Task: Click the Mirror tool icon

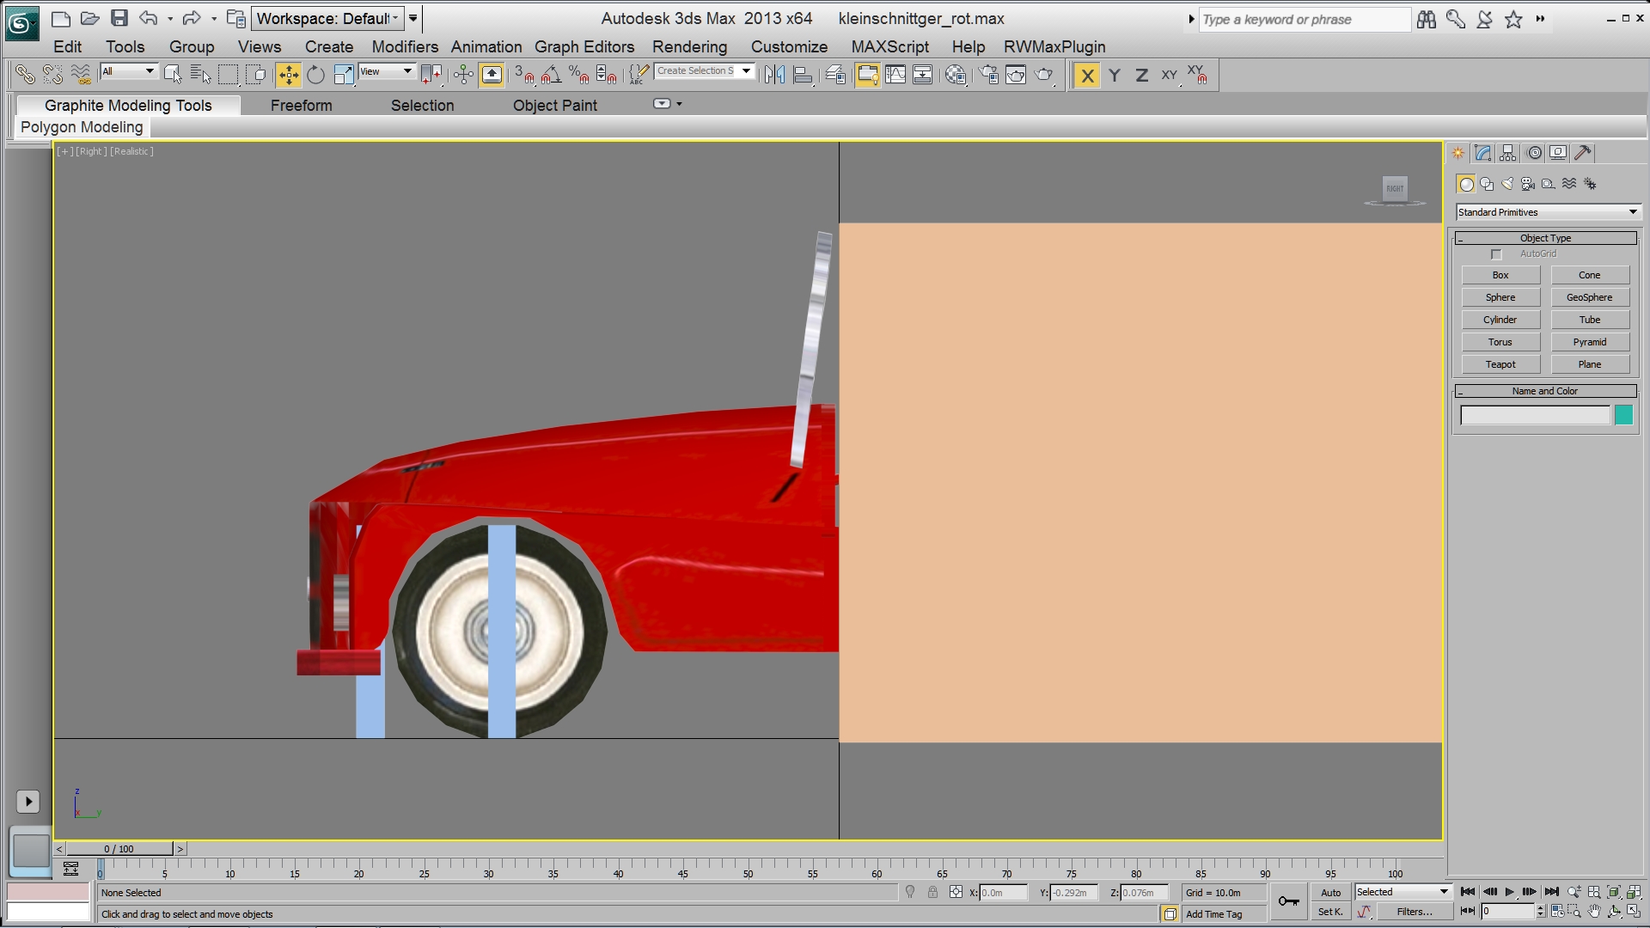Action: pos(774,76)
